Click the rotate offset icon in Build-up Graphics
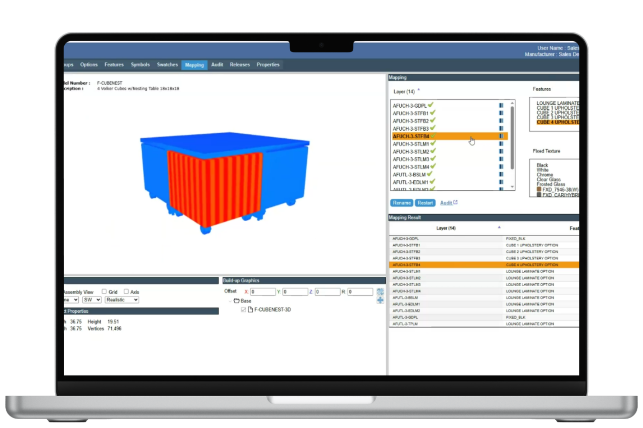This screenshot has height=428, width=643. coord(380,292)
